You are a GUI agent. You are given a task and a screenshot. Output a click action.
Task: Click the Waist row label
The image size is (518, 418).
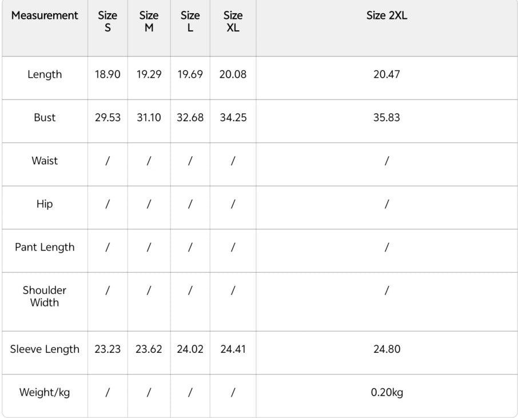(45, 161)
